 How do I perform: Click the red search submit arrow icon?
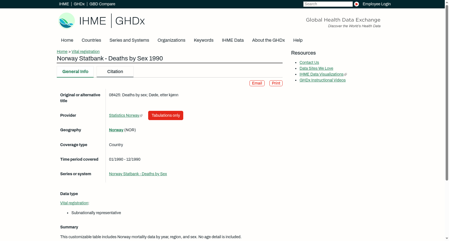[x=356, y=4]
